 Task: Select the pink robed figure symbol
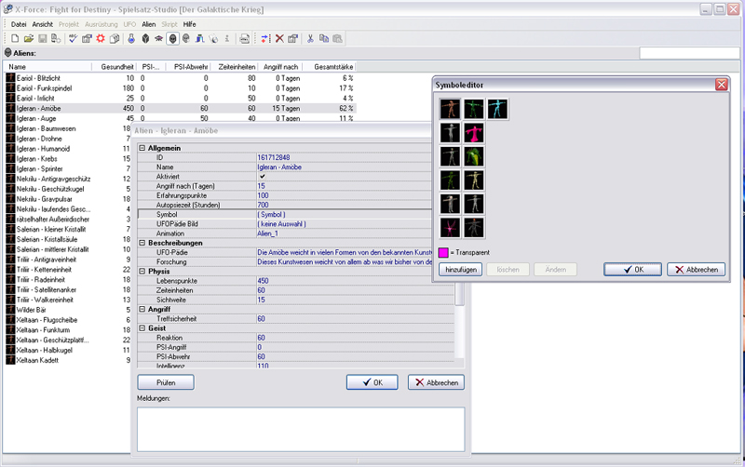point(474,132)
